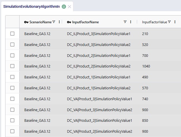Sort by InputFactorValue column header
Image resolution: width=181 pixels, height=137 pixels.
[155, 22]
